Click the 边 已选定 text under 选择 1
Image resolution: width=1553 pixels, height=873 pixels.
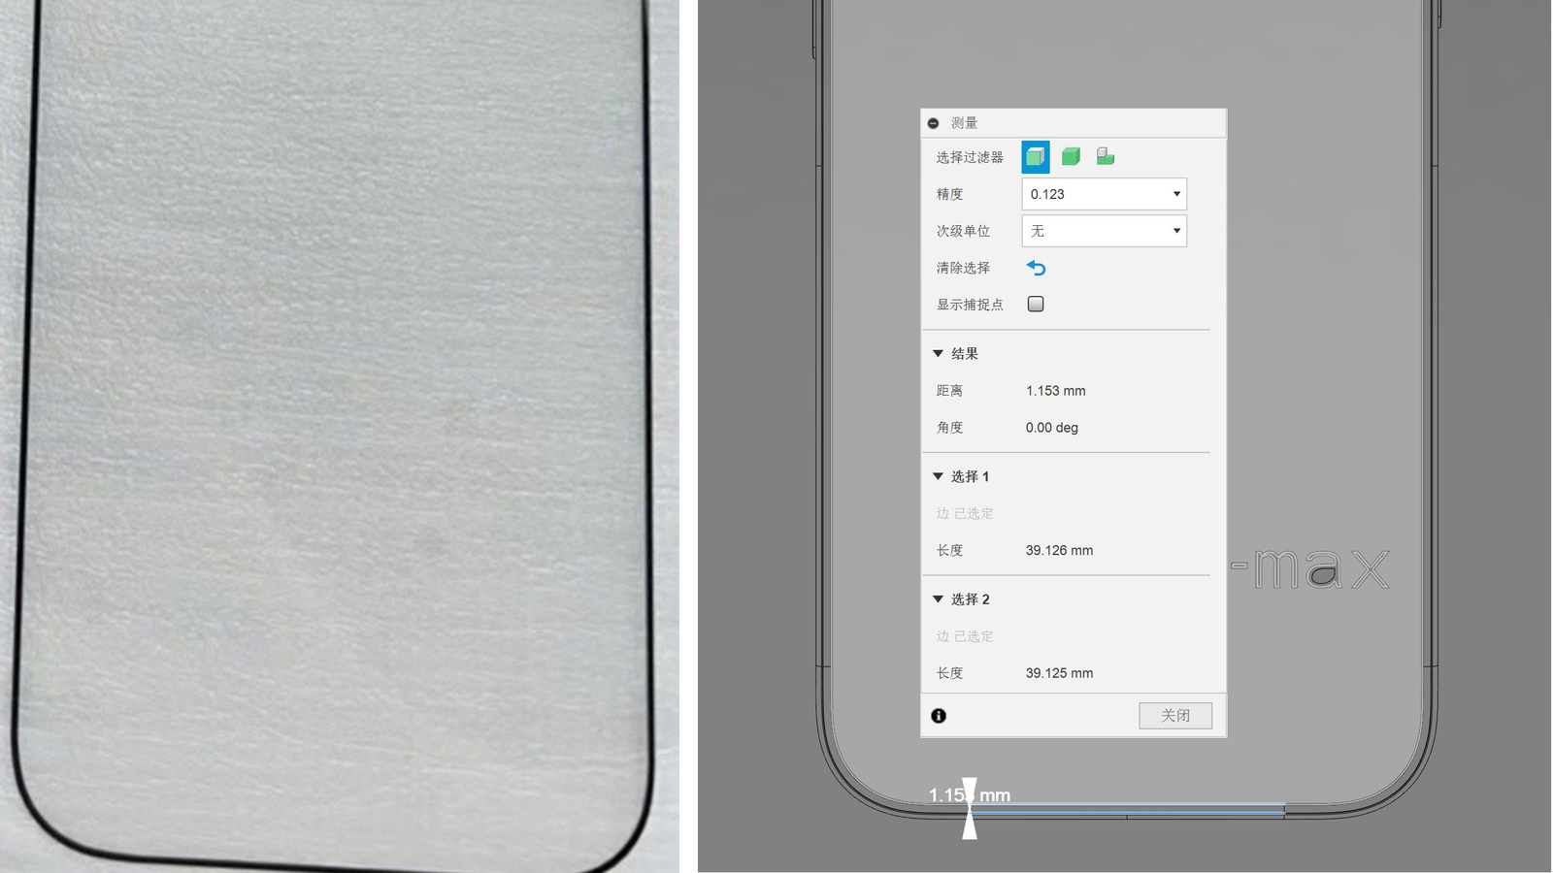tap(965, 513)
